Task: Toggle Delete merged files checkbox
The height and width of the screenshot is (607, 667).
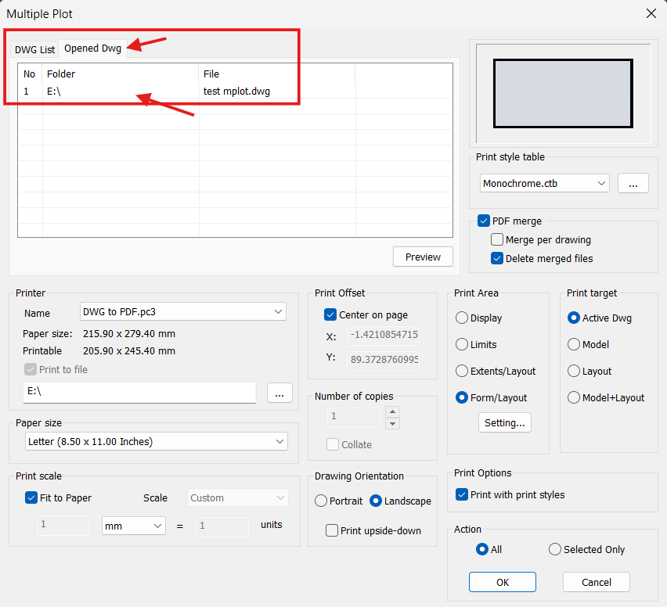Action: click(497, 259)
